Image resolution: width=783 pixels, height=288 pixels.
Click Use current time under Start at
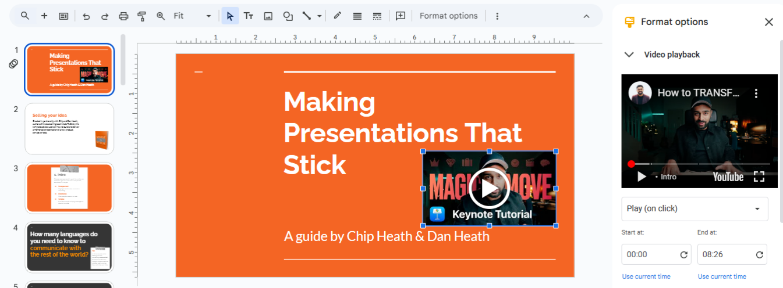(646, 276)
